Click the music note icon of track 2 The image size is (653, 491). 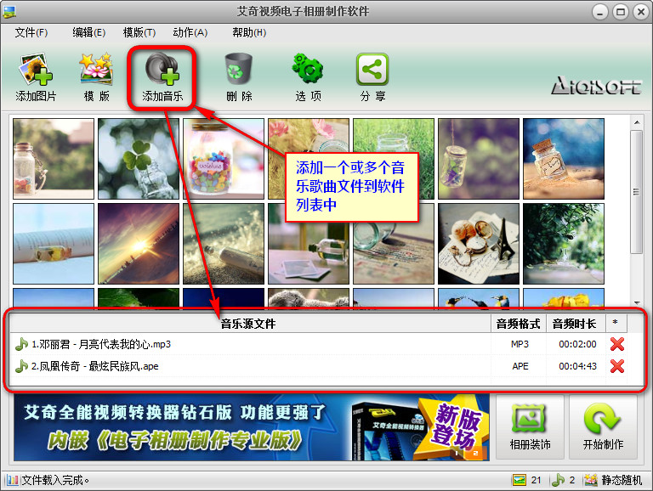click(x=21, y=366)
